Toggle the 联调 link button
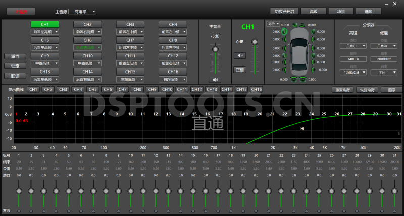Viewport: 404px width, 216px height. pos(15,76)
